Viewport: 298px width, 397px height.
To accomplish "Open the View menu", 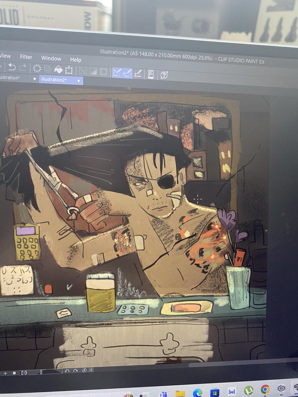I will [x=5, y=56].
